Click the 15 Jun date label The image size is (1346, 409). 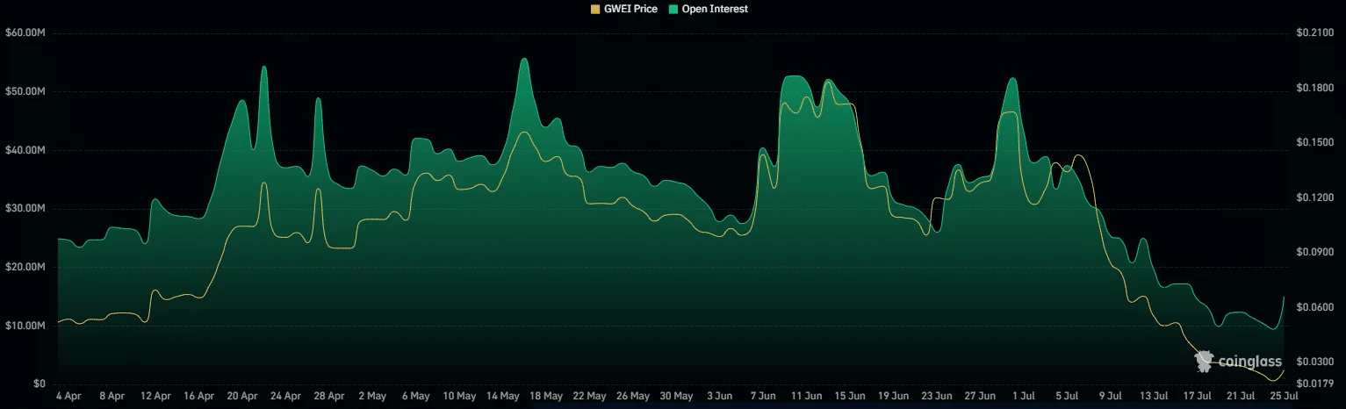[851, 397]
